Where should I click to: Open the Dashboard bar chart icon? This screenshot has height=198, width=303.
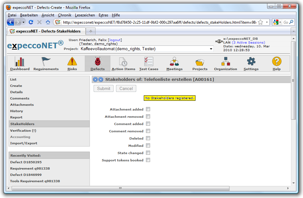pyautogui.click(x=20, y=62)
